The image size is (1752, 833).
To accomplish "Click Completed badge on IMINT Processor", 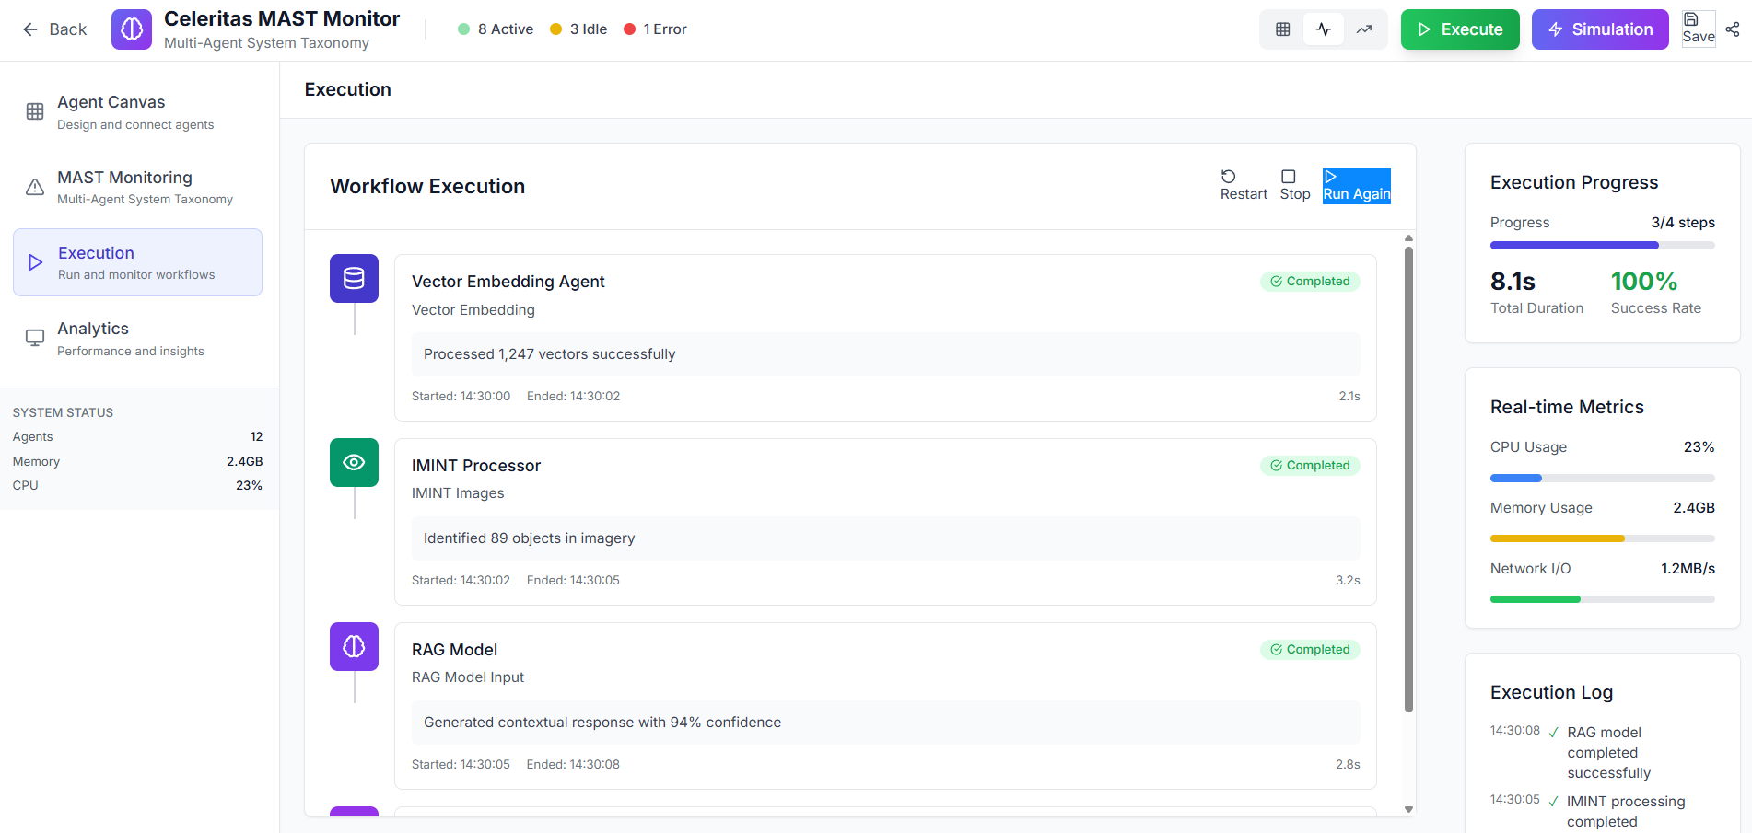I will click(x=1310, y=466).
